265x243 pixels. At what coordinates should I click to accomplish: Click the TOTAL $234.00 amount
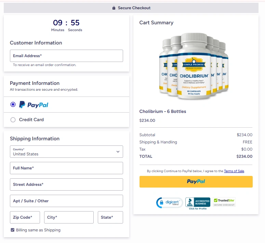click(x=244, y=156)
